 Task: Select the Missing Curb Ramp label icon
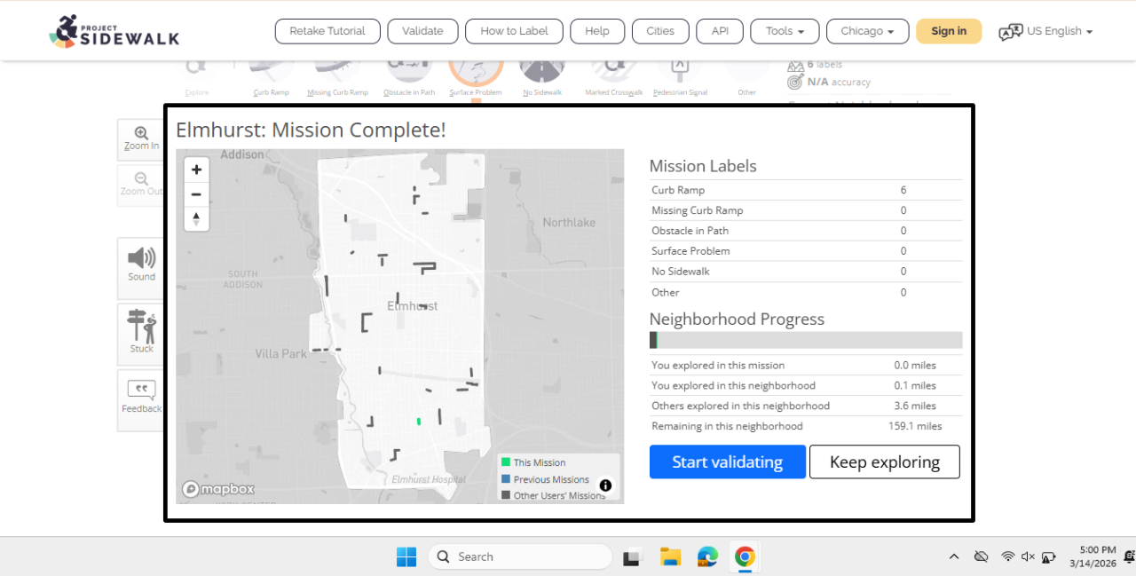(337, 78)
